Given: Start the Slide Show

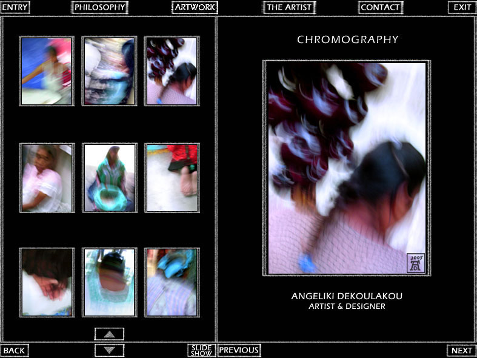Looking at the screenshot, I should (x=201, y=350).
